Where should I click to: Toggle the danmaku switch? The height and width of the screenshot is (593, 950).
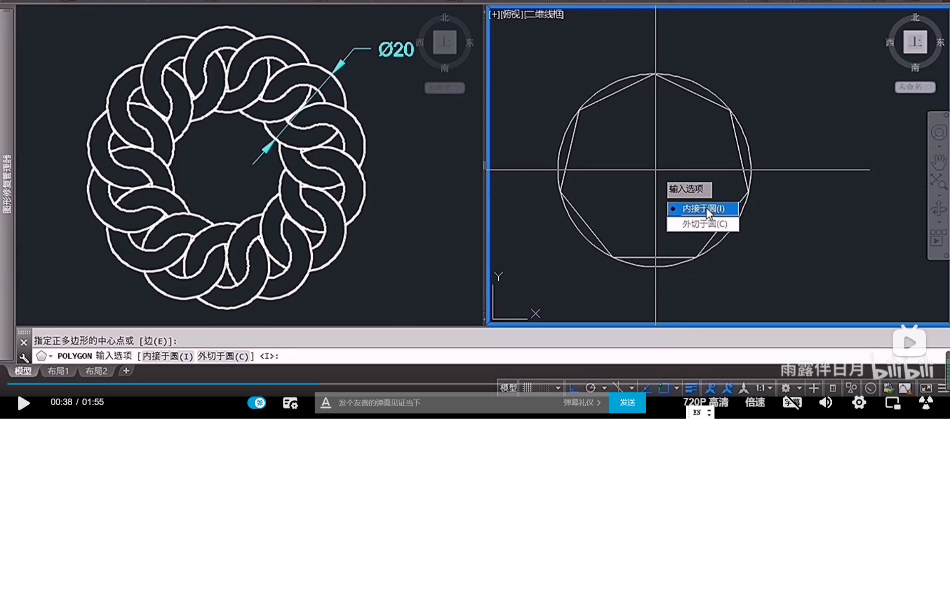(x=256, y=403)
